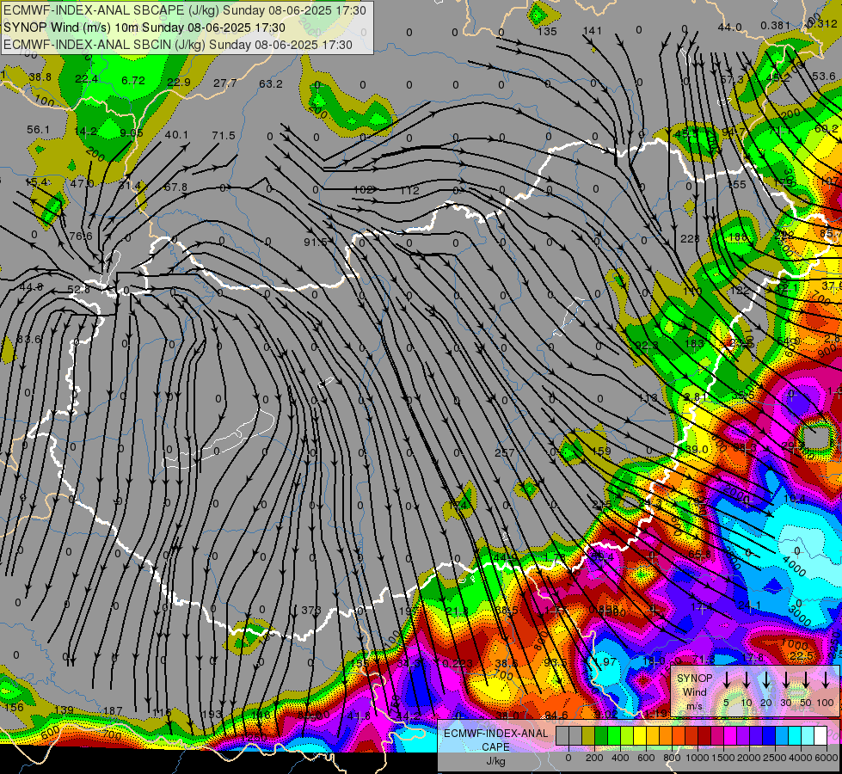Image resolution: width=842 pixels, height=774 pixels.
Task: Click the SBCIN title line in header
Action: [178, 45]
